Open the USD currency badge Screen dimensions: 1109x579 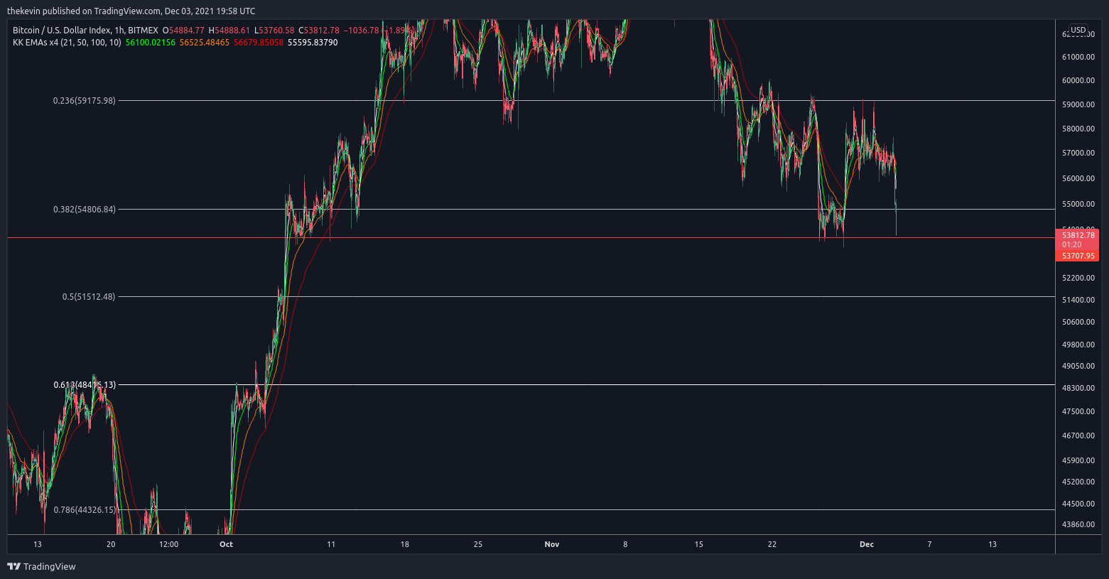pyautogui.click(x=1078, y=30)
